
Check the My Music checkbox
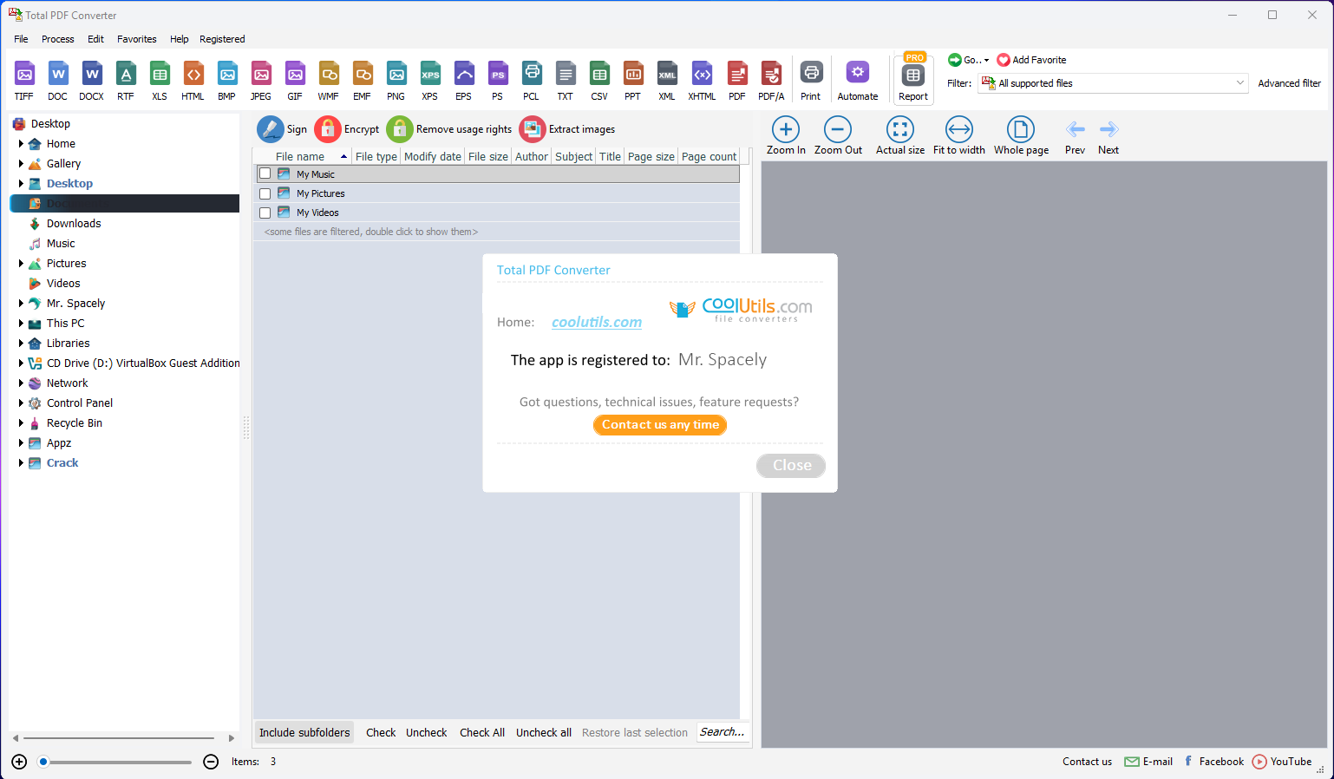[265, 173]
